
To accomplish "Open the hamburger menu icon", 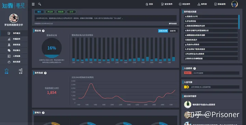I will pos(33,4).
